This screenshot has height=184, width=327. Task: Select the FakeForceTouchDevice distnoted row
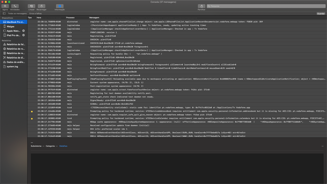pyautogui.click(x=177, y=90)
